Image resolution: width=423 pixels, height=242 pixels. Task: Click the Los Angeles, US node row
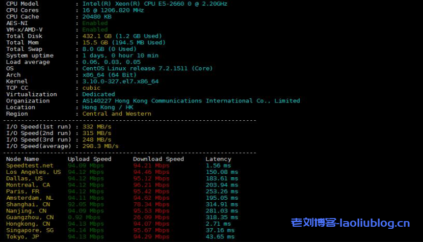(x=33, y=172)
